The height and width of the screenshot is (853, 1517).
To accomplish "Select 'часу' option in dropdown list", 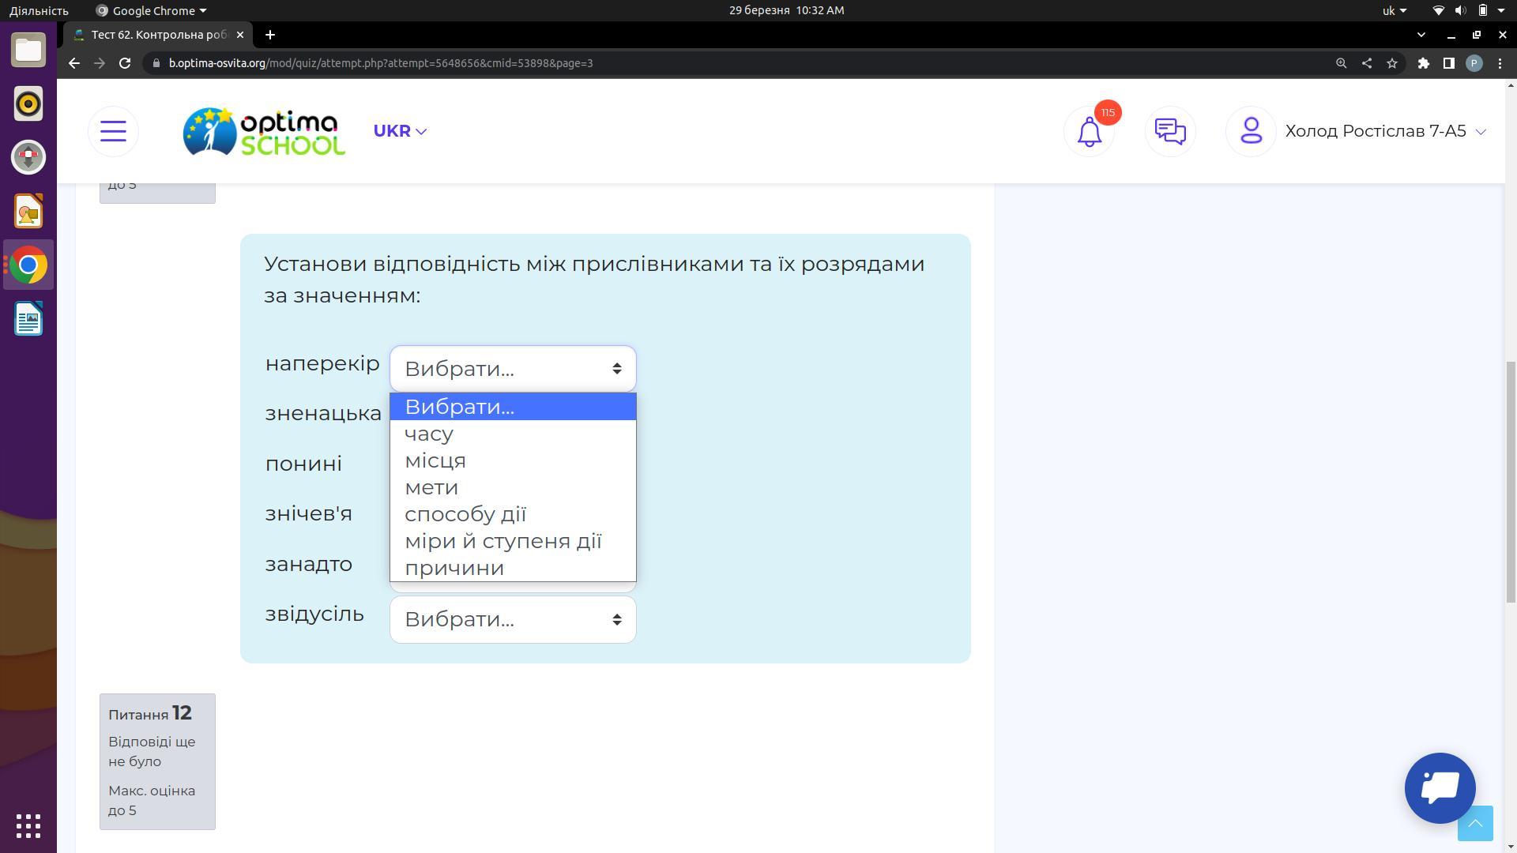I will pyautogui.click(x=429, y=434).
